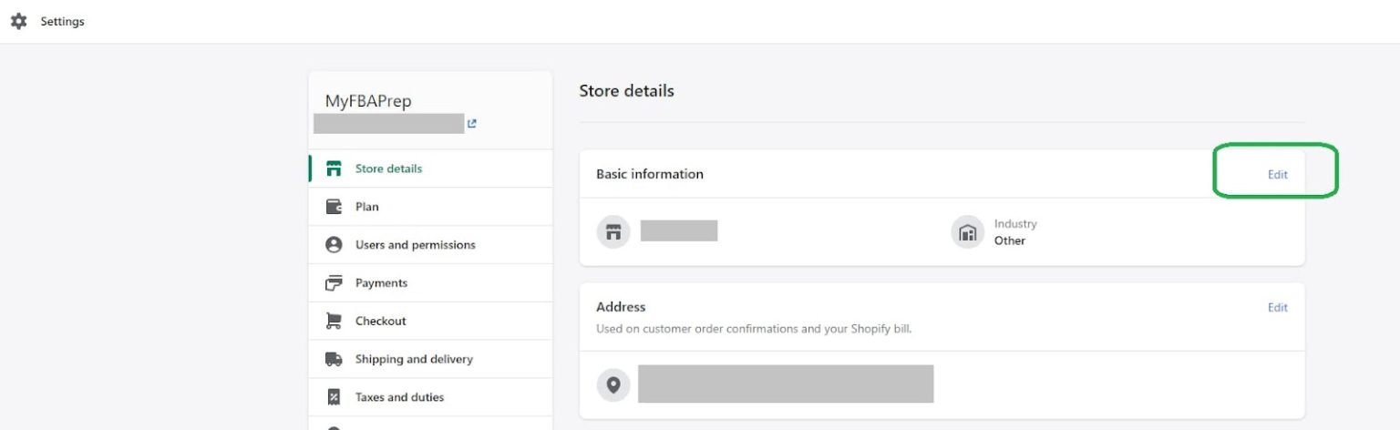Click the Store details page heading
The width and height of the screenshot is (1400, 430).
click(626, 90)
